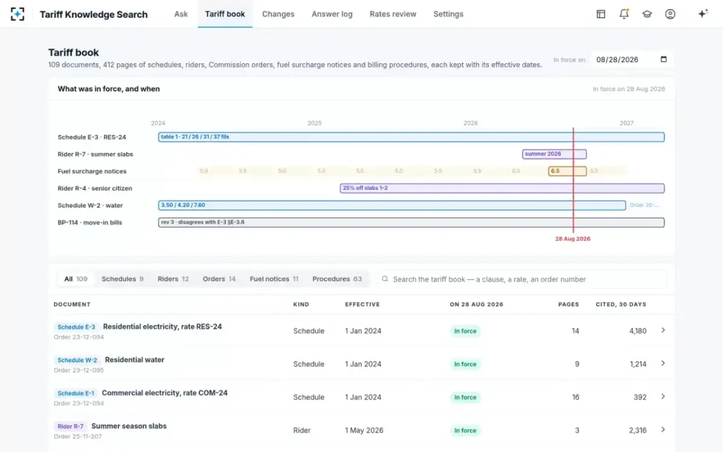Viewport: 723px width, 452px height.
Task: Open the calendar picker in the date field
Action: point(663,60)
